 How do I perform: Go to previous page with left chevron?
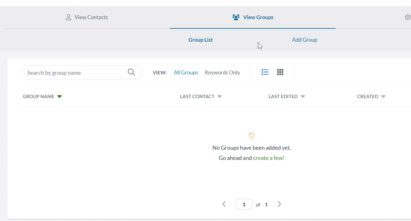pyautogui.click(x=224, y=204)
